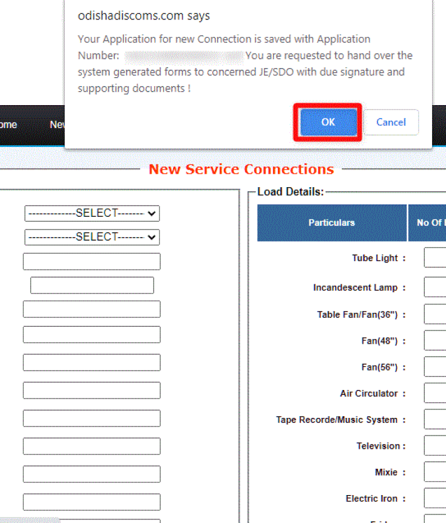Screen dimensions: 446x523
Task: Select the Television quantity input field
Action: click(434, 446)
